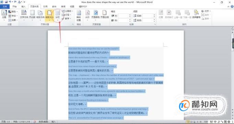Click the Paper Size (纸张大小) button
Image resolution: width=234 pixels, height=124 pixels.
(x=49, y=15)
